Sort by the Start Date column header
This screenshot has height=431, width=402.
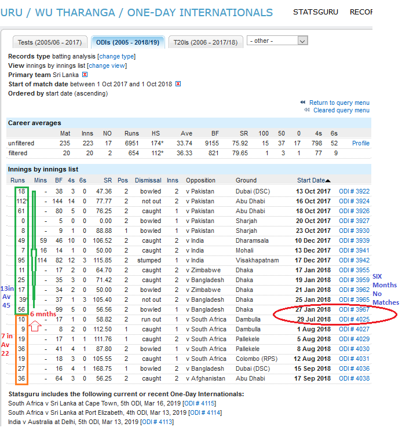[311, 181]
